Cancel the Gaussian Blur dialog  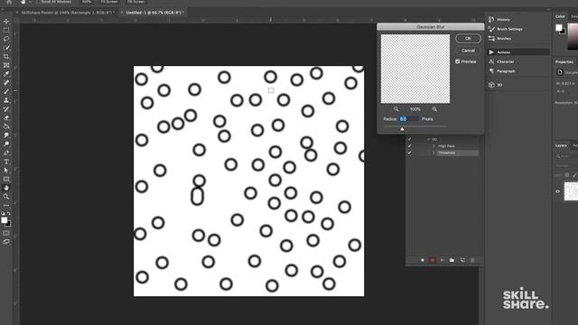point(468,51)
